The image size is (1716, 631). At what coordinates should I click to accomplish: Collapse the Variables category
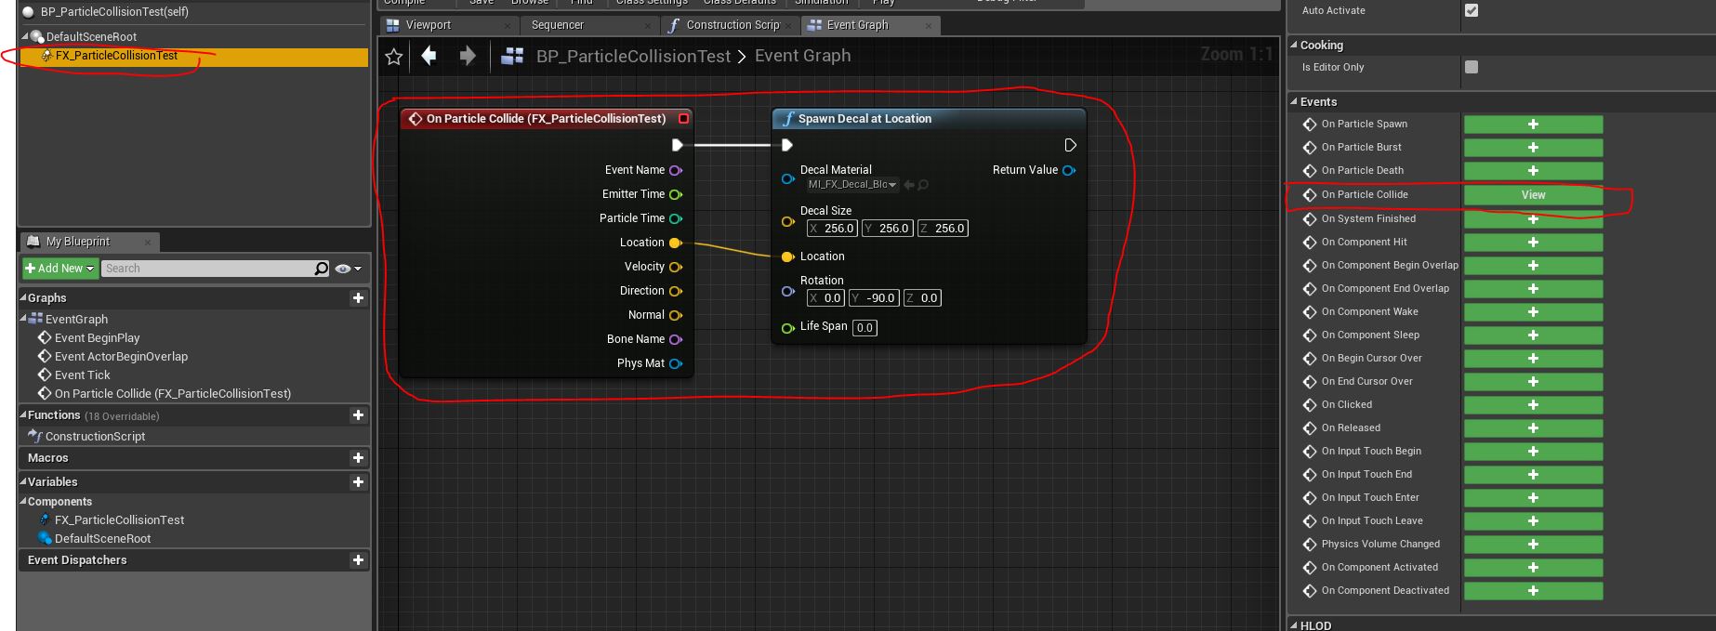(x=23, y=481)
